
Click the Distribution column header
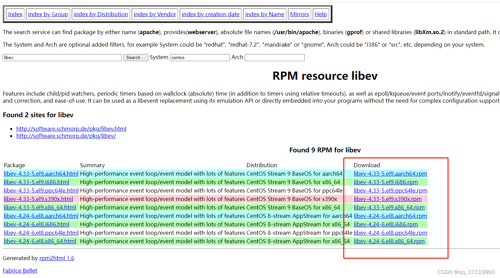pos(262,165)
